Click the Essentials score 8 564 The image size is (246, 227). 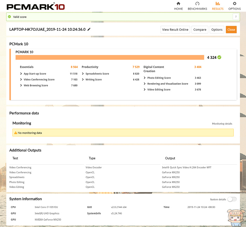[74, 67]
